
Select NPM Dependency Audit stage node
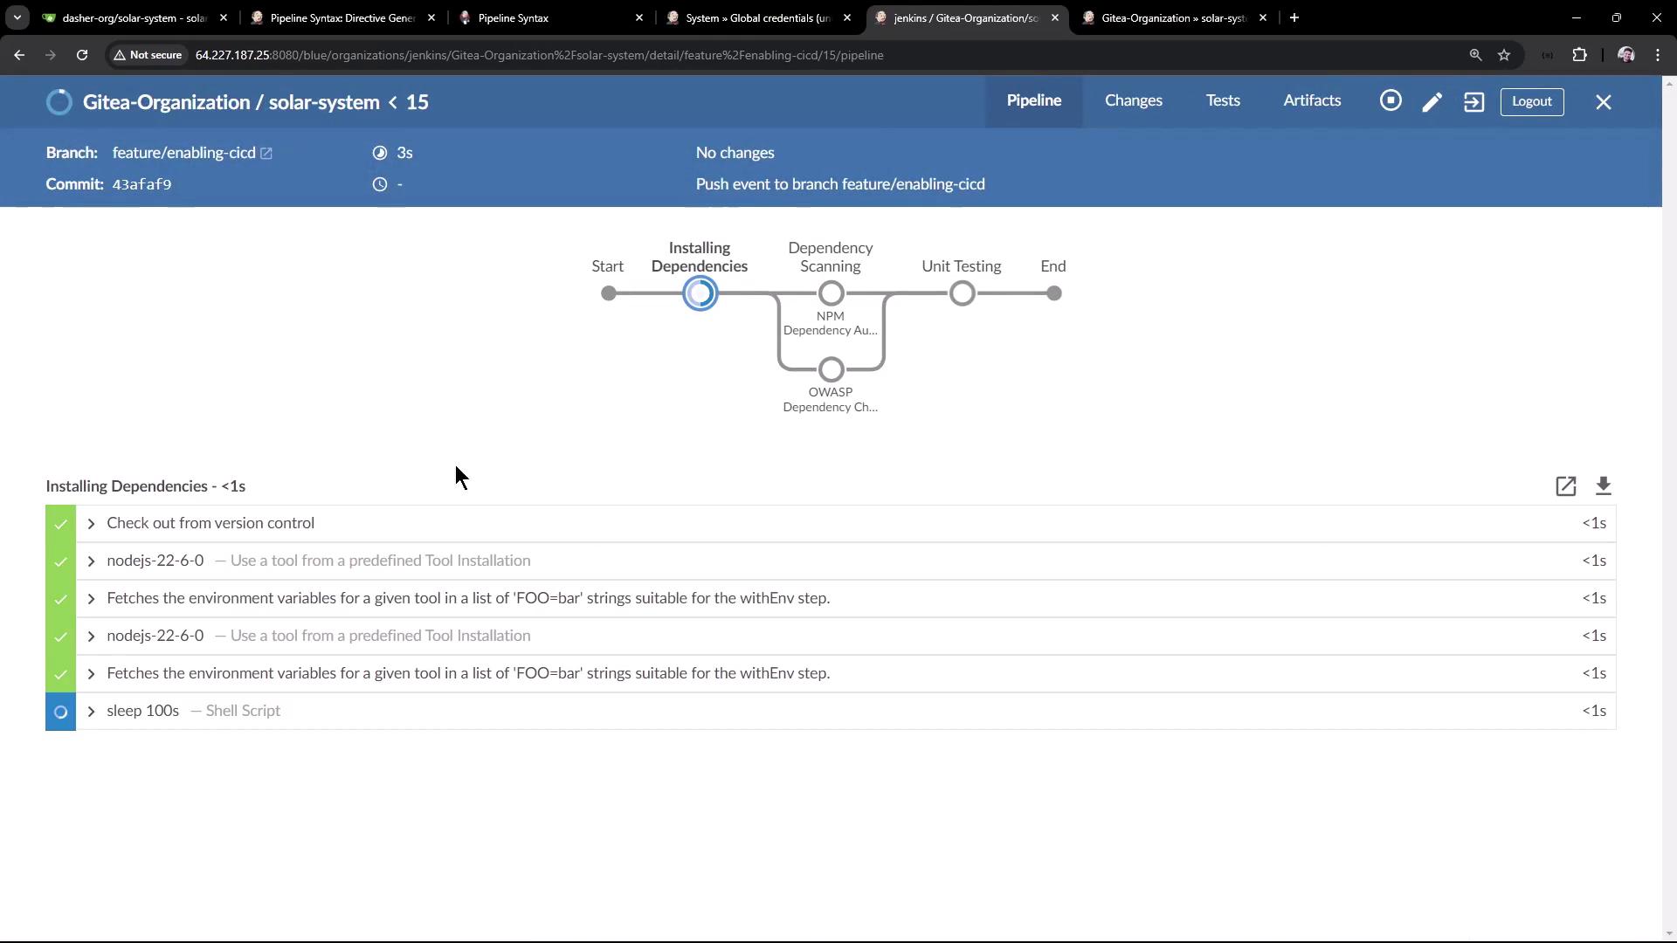pyautogui.click(x=831, y=294)
